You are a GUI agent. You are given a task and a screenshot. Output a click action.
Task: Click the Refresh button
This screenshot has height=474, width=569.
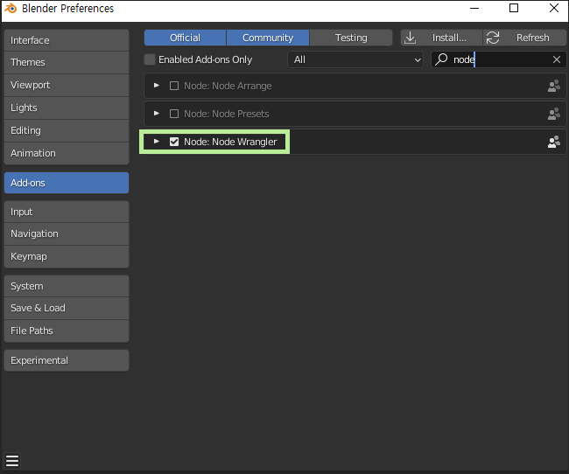click(524, 38)
